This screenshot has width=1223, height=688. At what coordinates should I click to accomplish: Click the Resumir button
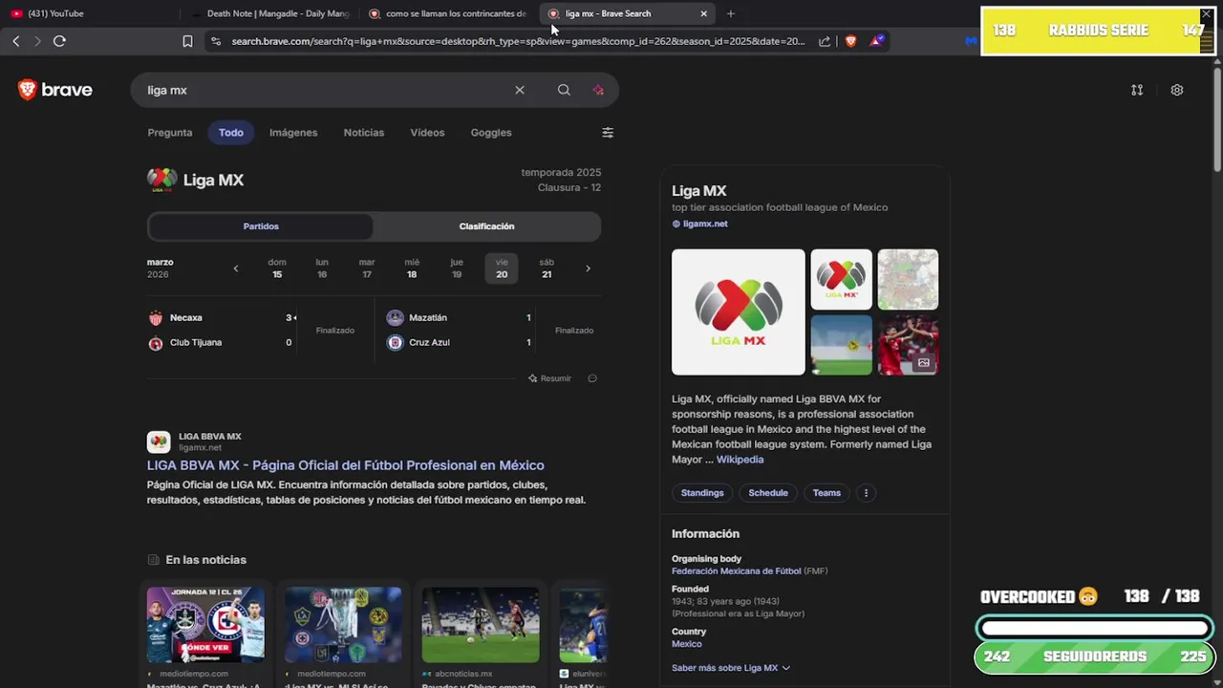[550, 378]
